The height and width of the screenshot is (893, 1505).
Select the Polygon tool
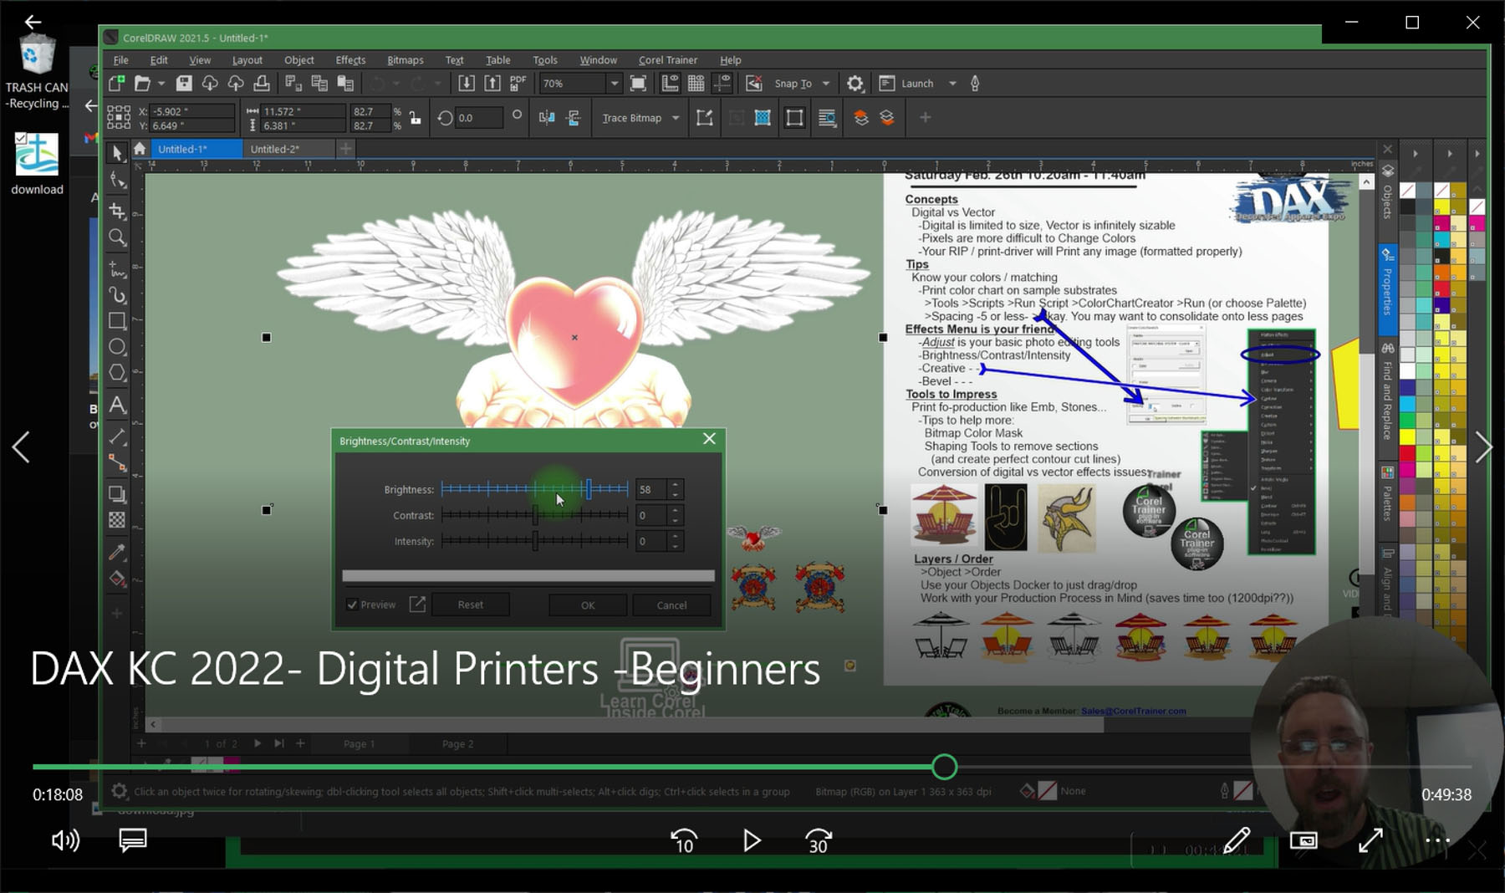coord(117,373)
